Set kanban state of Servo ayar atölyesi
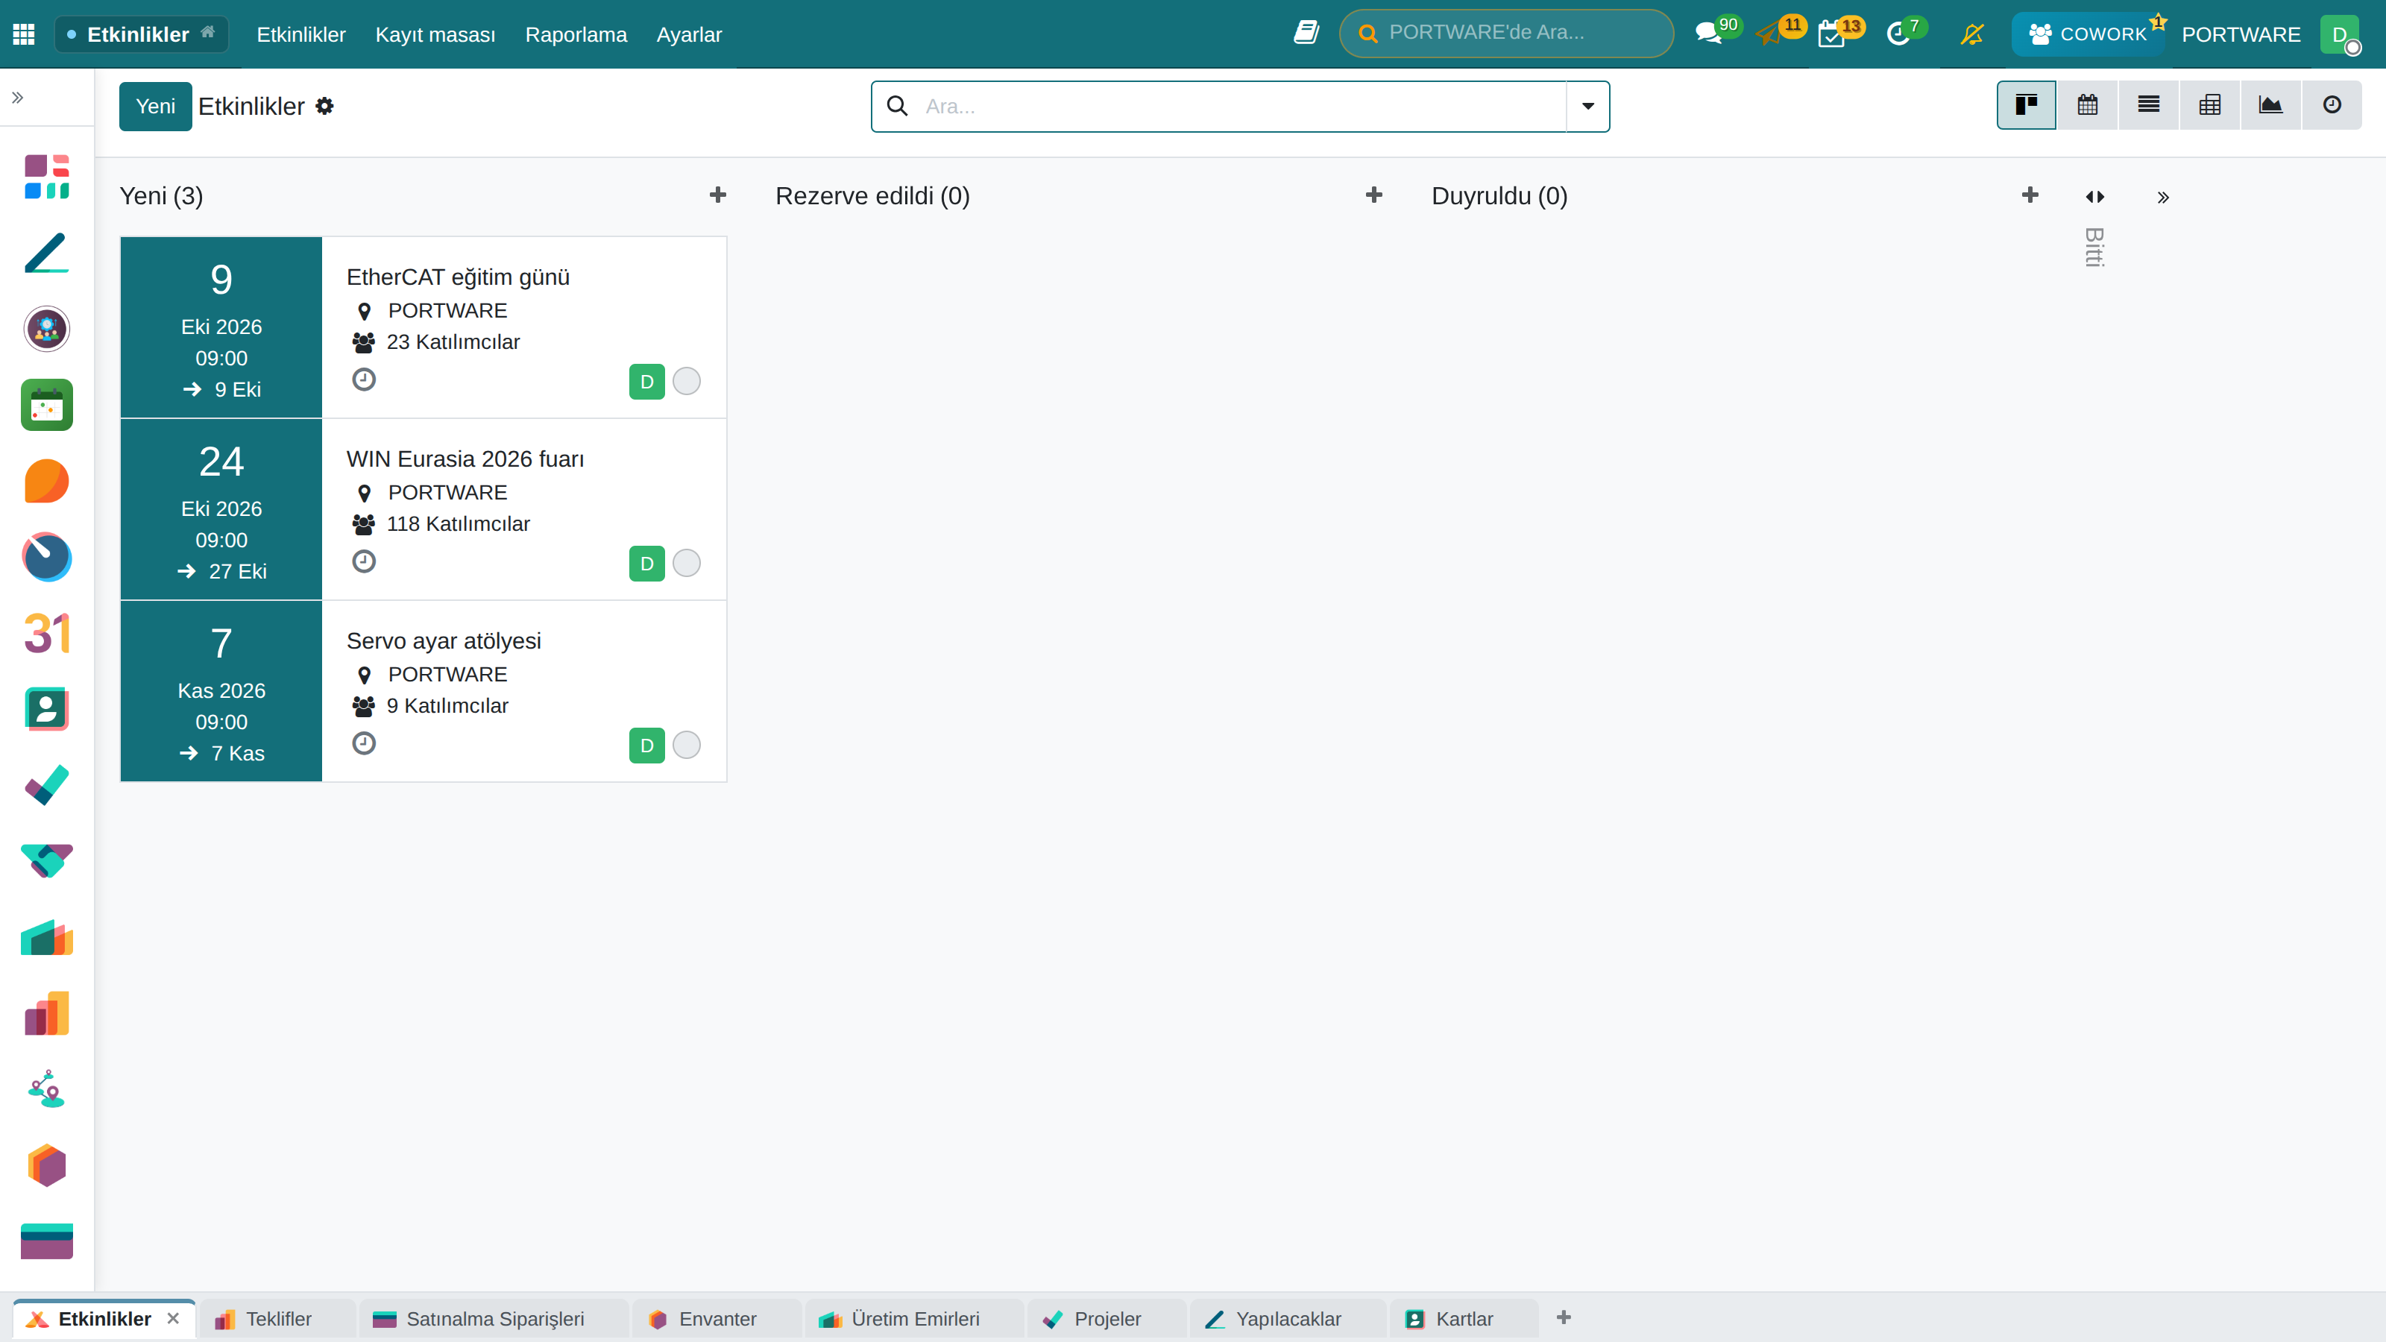Viewport: 2386px width, 1342px height. [686, 745]
